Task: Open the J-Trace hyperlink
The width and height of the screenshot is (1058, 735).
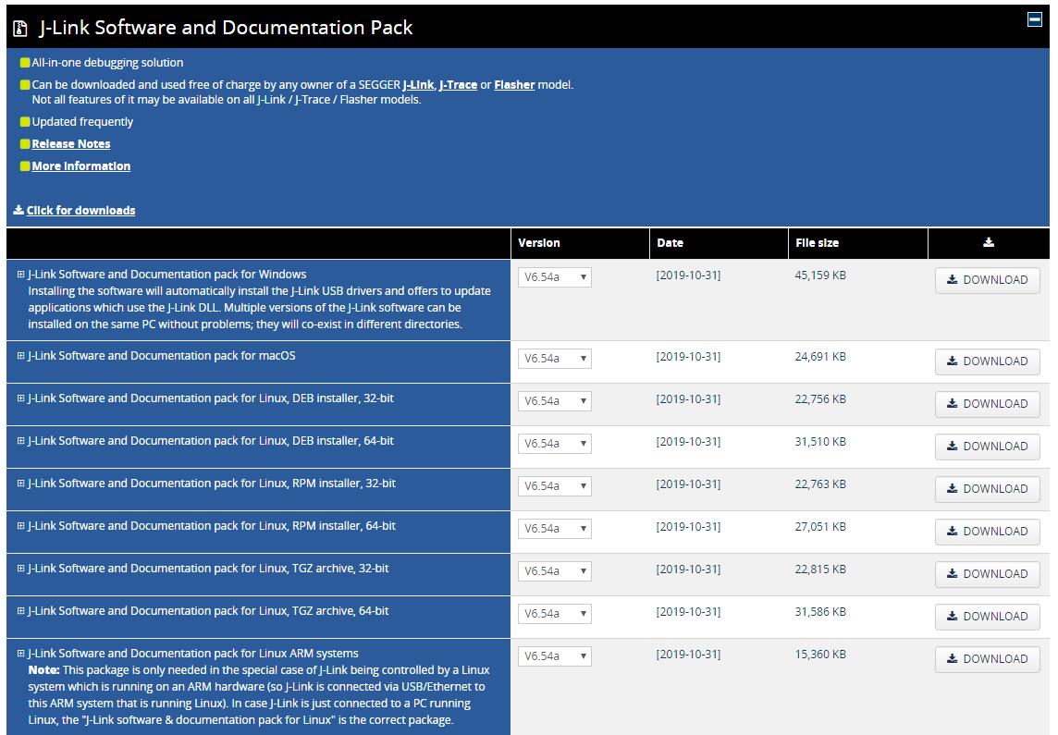Action: [x=458, y=85]
